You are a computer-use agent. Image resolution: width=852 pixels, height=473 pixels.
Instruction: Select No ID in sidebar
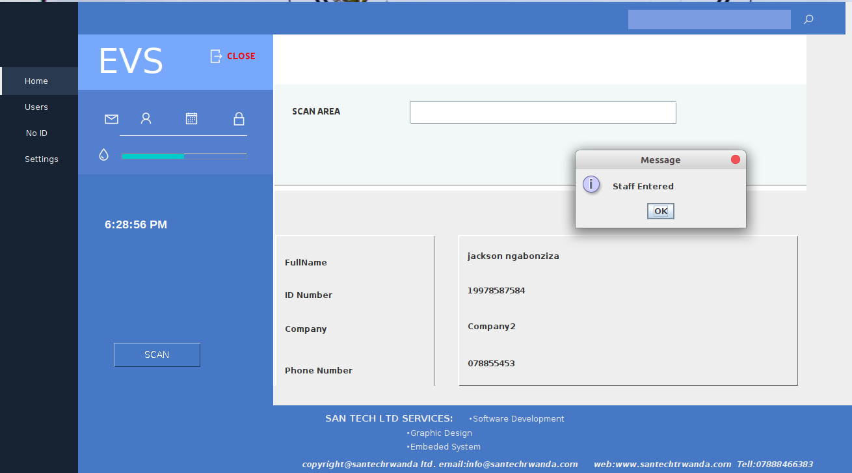[x=36, y=133]
